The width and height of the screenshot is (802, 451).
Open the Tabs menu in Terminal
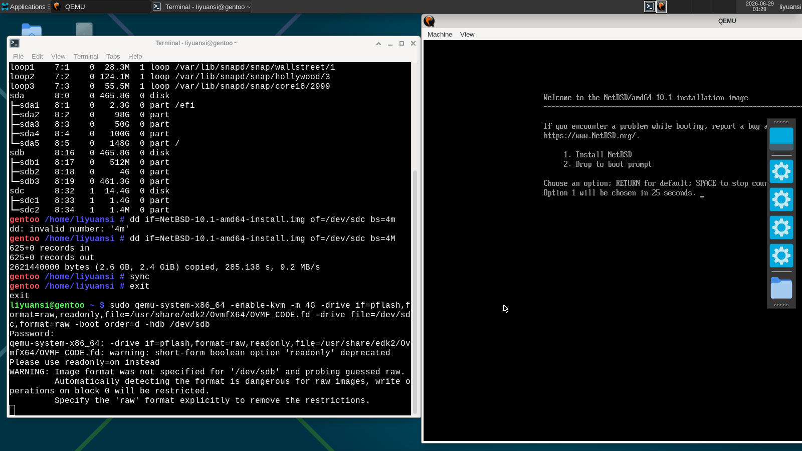click(x=113, y=57)
